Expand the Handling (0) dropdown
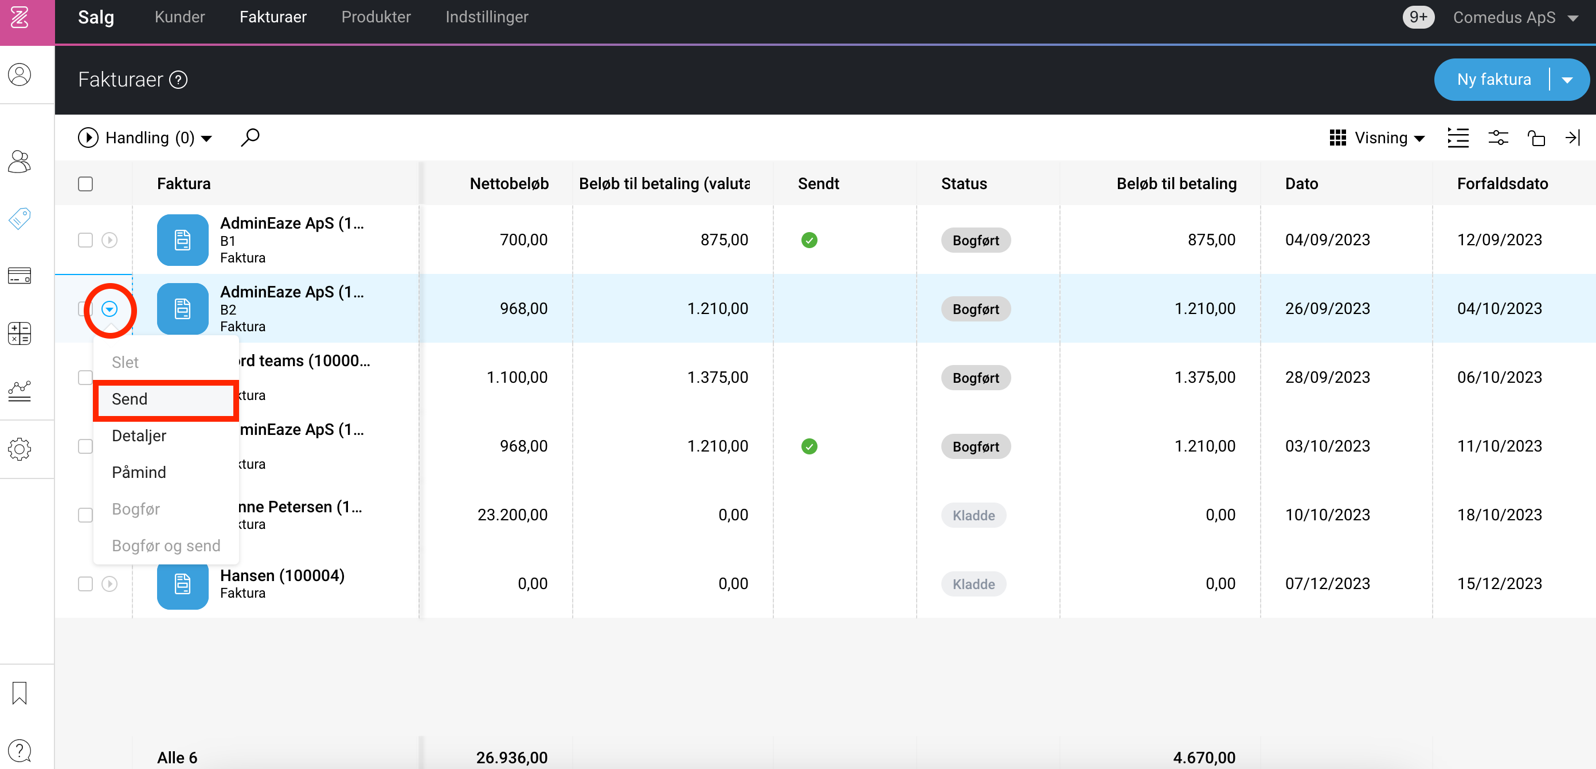This screenshot has width=1596, height=769. [x=145, y=138]
